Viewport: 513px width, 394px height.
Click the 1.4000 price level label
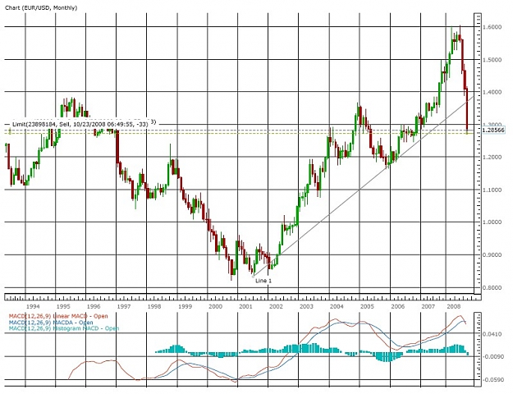[x=492, y=92]
